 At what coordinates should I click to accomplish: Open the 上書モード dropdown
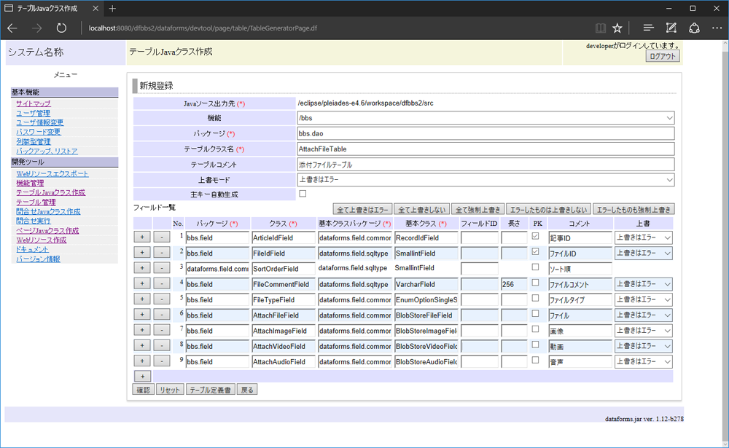point(486,180)
